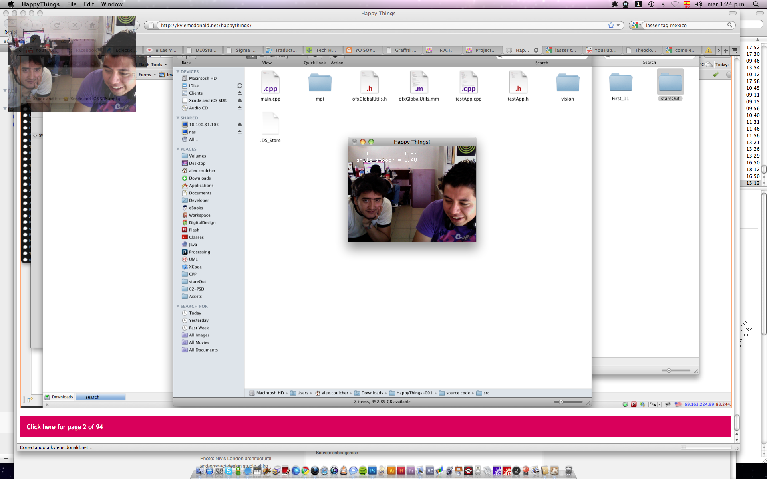This screenshot has width=767, height=479.
Task: Open the Forms dropdown menu
Action: coord(147,75)
